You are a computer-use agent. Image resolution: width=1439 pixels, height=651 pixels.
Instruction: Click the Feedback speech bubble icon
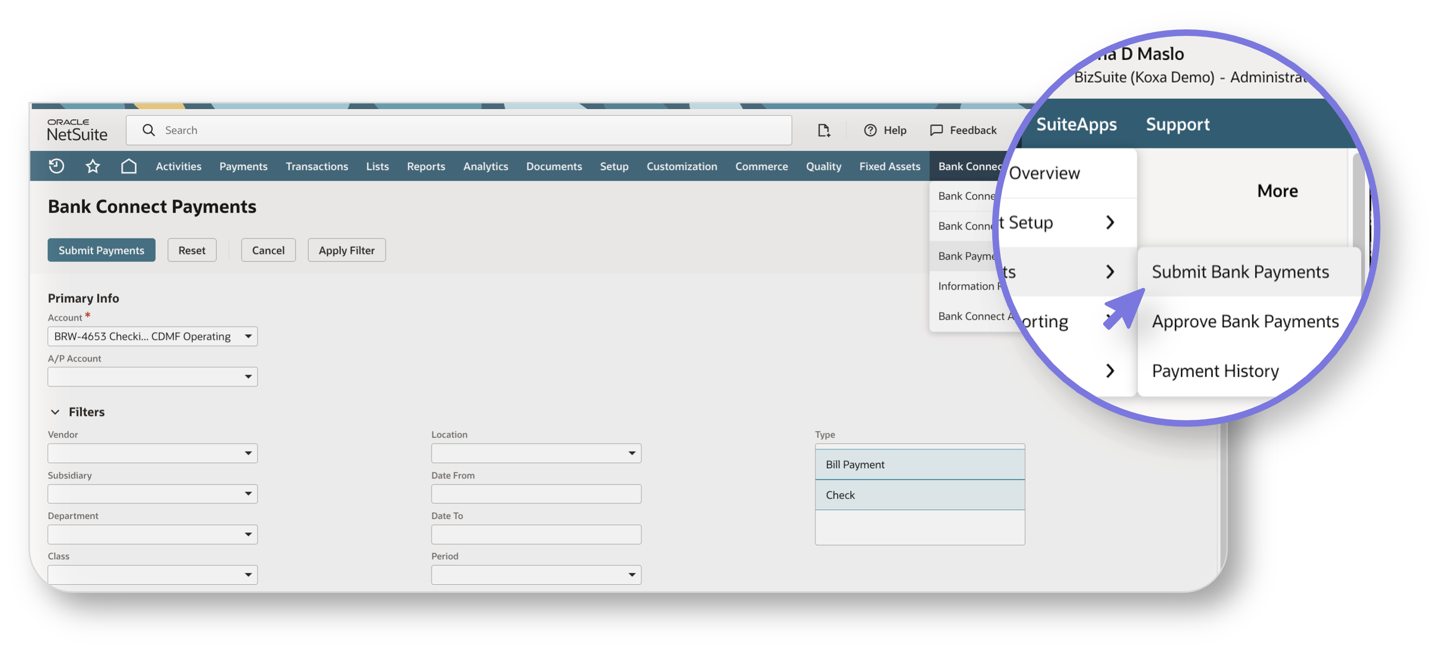(x=936, y=130)
